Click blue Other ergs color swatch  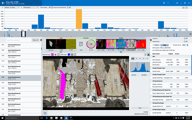[69, 54]
